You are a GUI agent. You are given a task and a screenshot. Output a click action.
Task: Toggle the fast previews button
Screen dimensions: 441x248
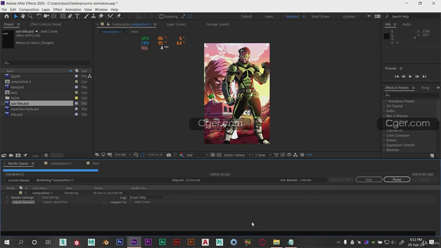tap(283, 155)
